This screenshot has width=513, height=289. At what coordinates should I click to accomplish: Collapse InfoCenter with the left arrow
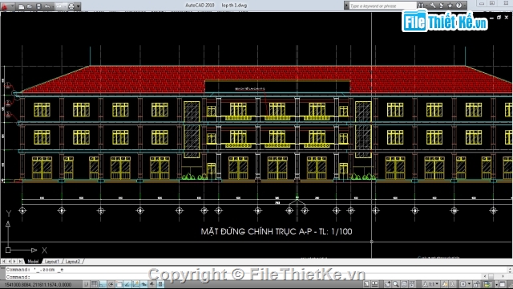(346, 6)
